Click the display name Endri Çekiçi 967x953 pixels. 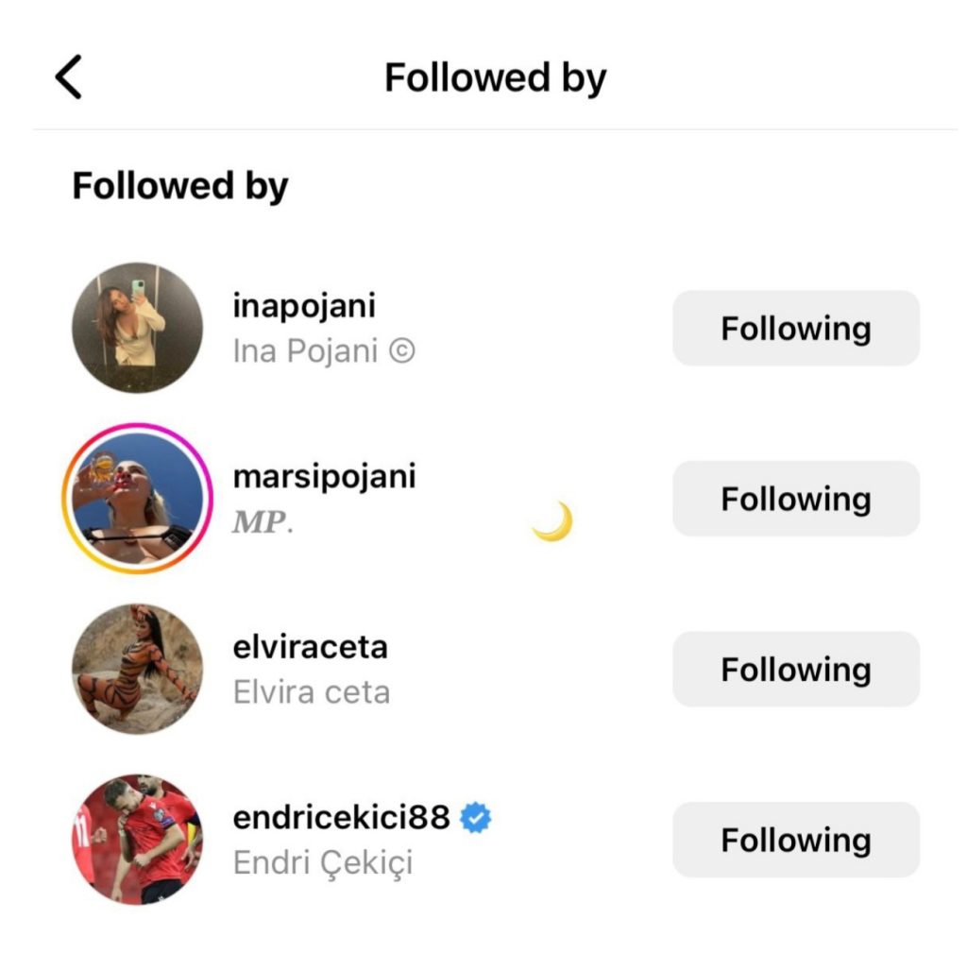(323, 862)
